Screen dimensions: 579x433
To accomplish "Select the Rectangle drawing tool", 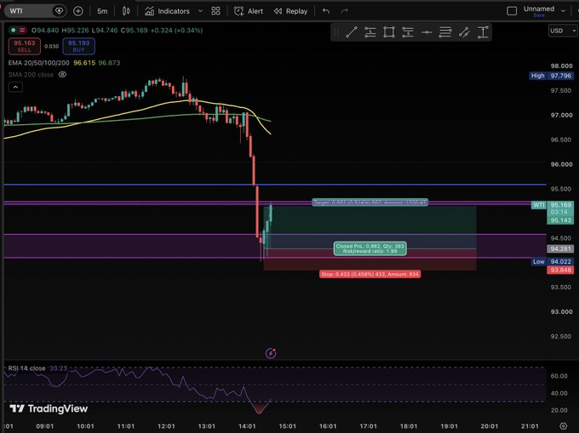I will coord(389,32).
